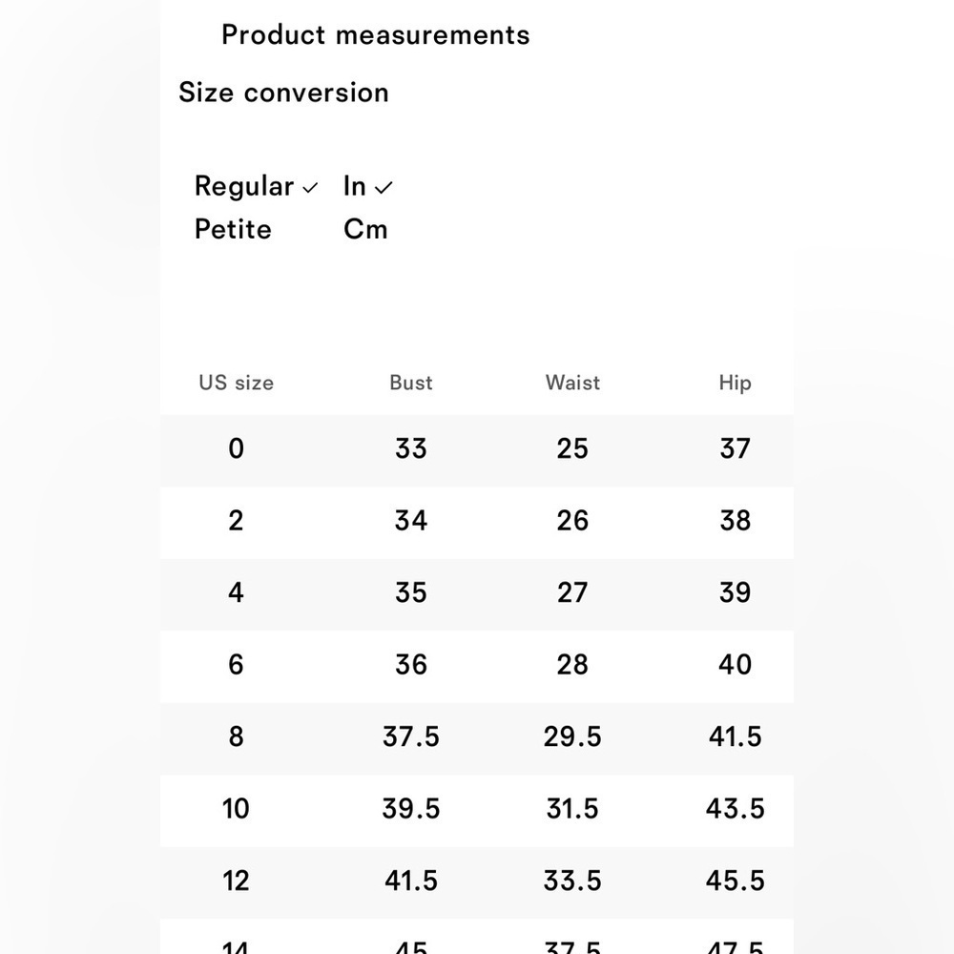
Task: Open the Size conversion section
Action: (283, 93)
